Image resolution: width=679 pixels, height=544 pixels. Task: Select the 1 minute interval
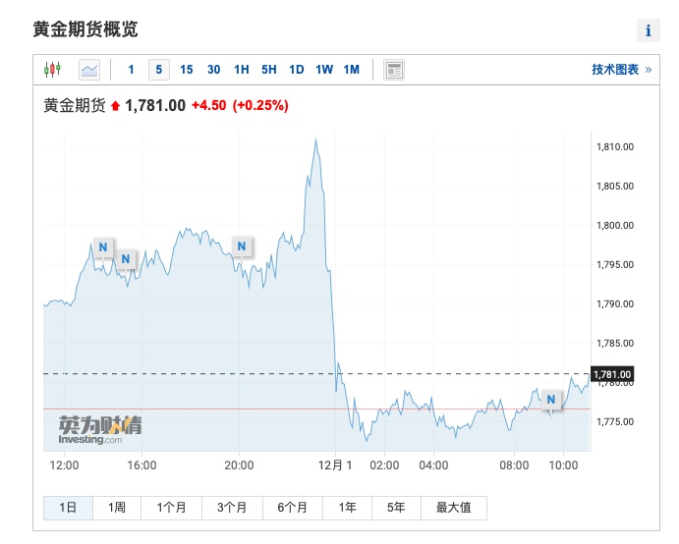[131, 70]
